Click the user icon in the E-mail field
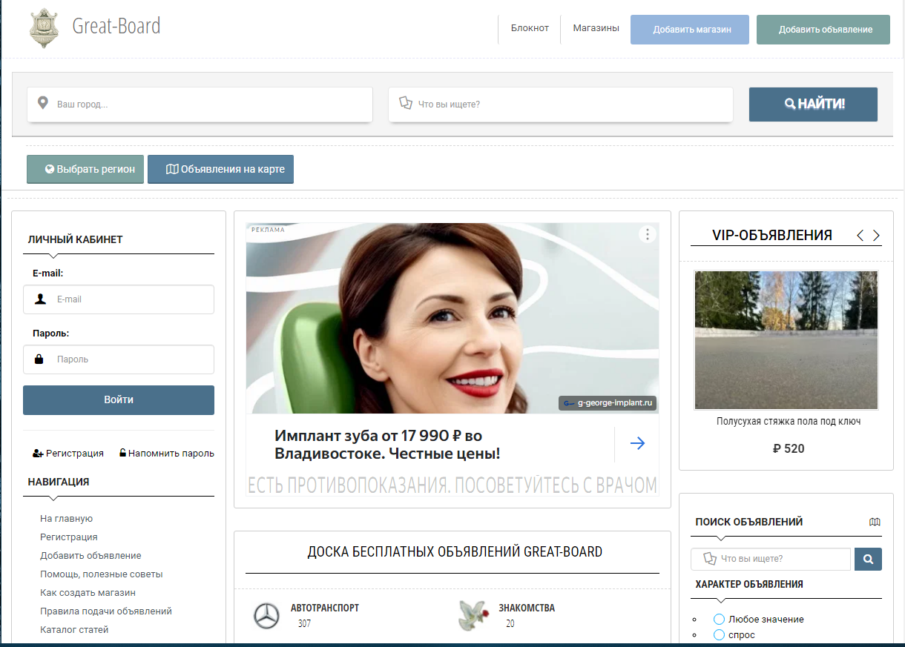This screenshot has height=647, width=905. point(40,299)
